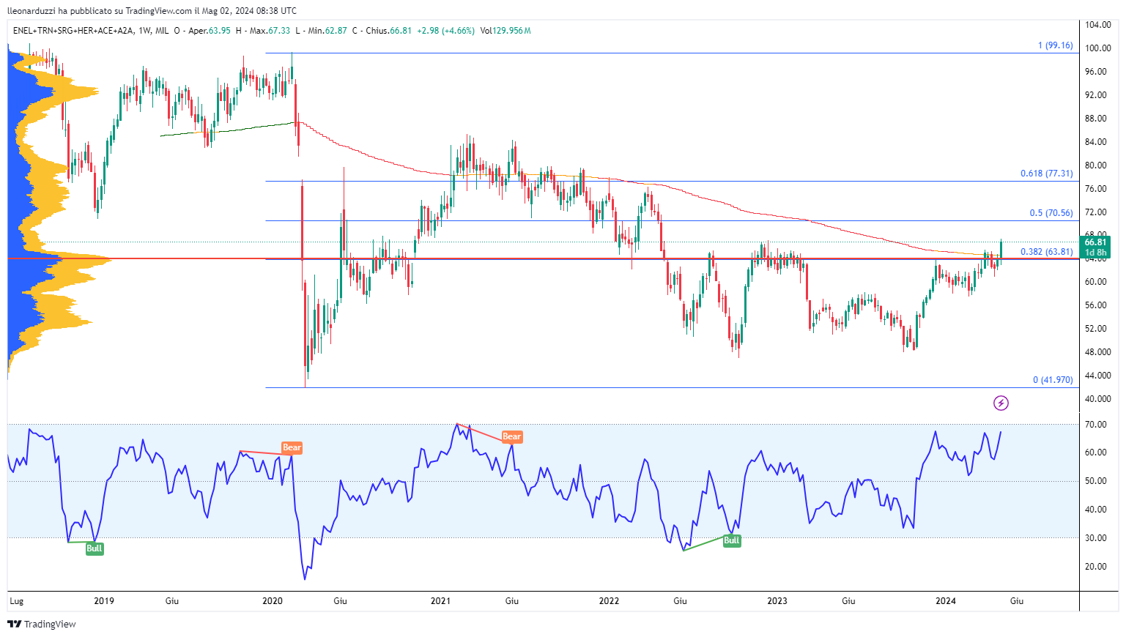
Task: Click the current price tag 66.81
Action: tap(1095, 242)
